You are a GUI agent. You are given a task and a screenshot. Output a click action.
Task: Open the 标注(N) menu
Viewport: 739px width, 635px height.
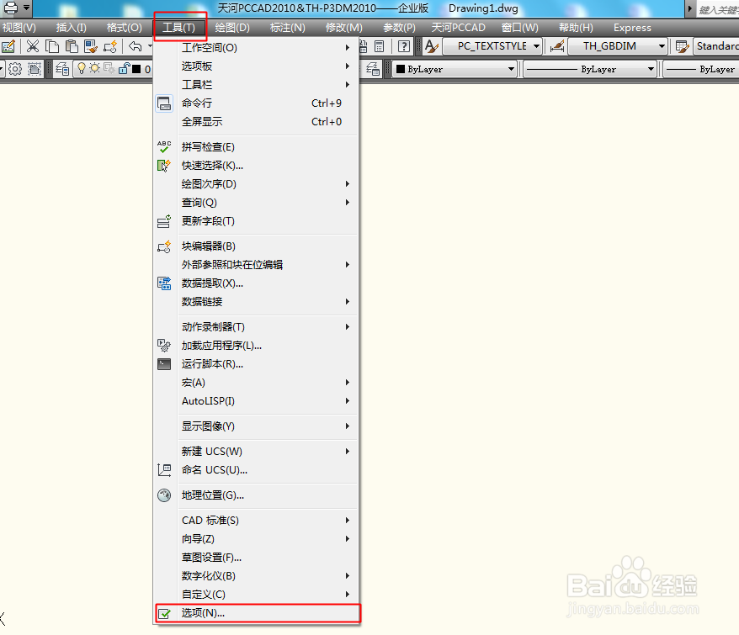pos(288,27)
